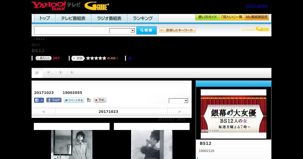303x159 pixels.
Task: Share the program on Facebook (シェア)
Action: [x=54, y=100]
